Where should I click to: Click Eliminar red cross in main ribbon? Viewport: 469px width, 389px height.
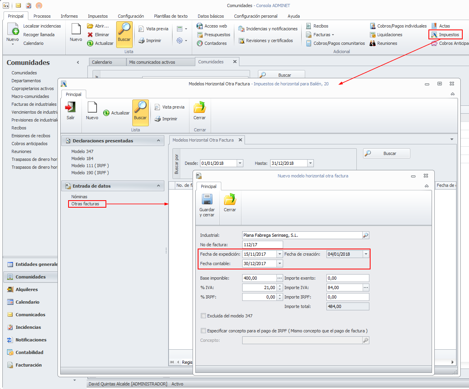click(x=90, y=35)
